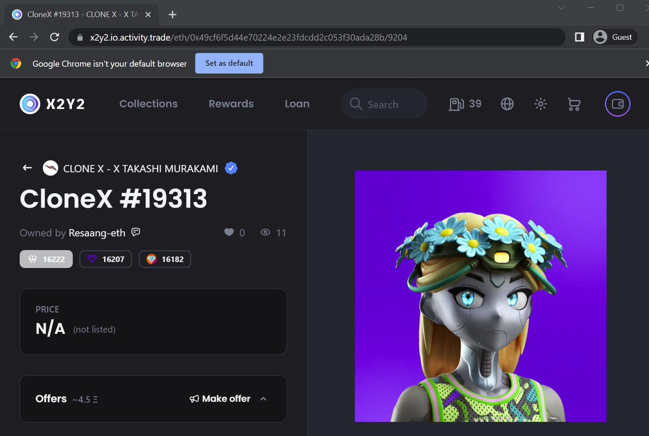This screenshot has width=649, height=436.
Task: Select the 16207 rarity rank badge
Action: pyautogui.click(x=105, y=259)
